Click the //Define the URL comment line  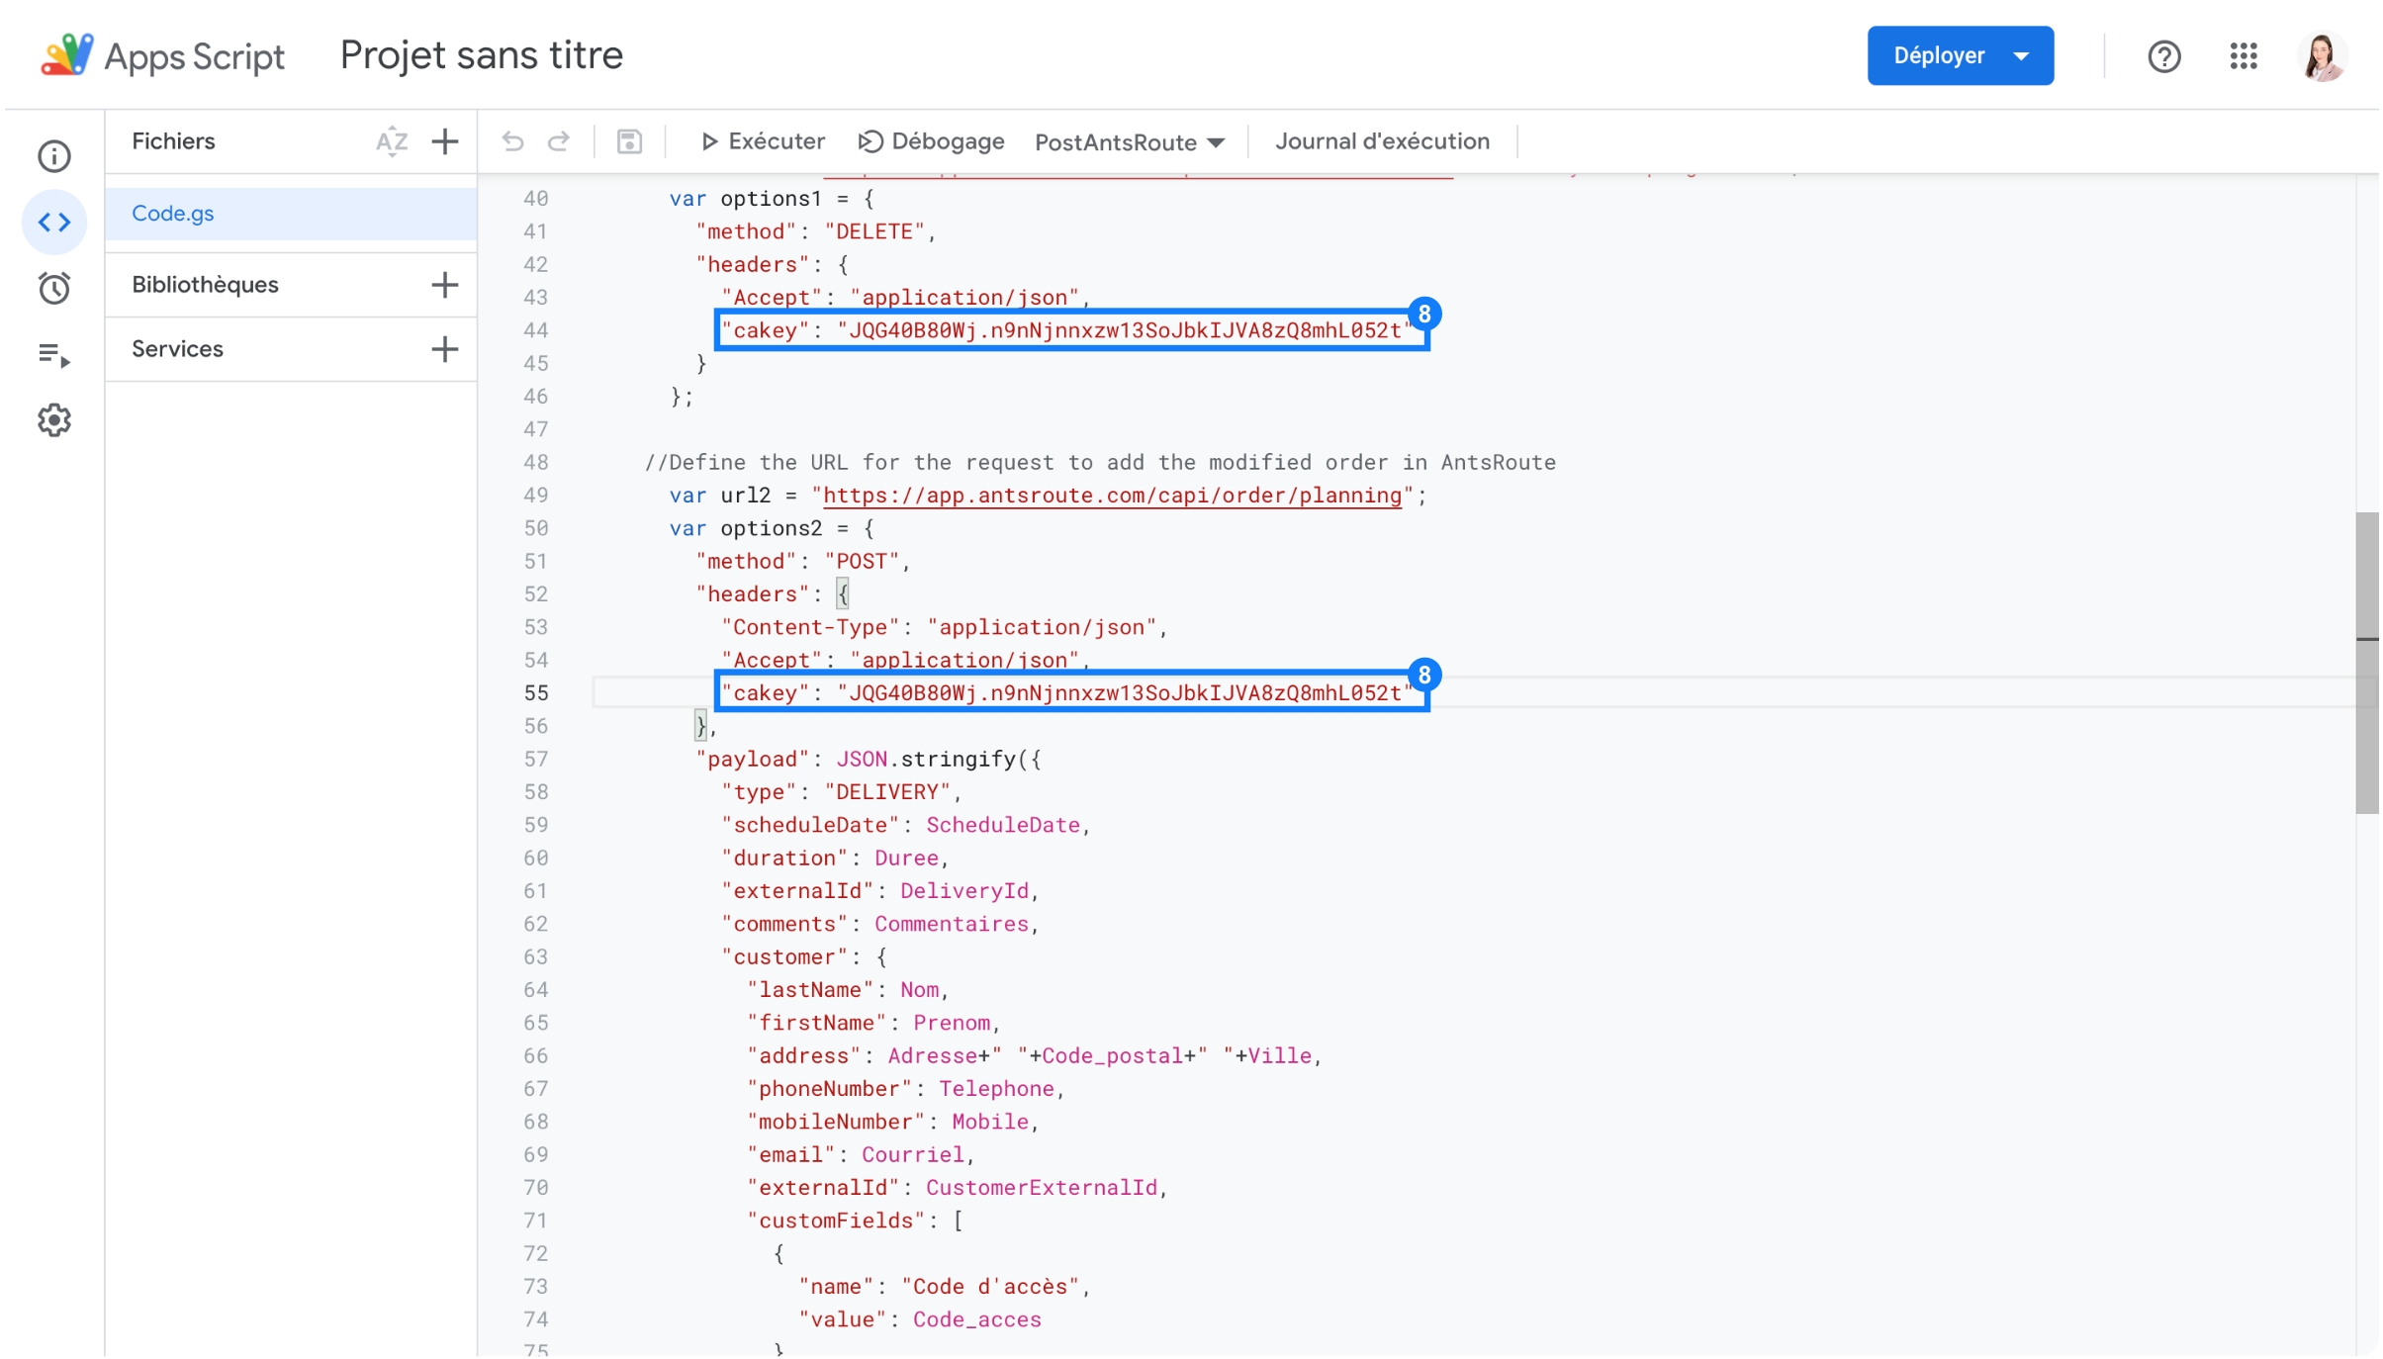(1100, 463)
